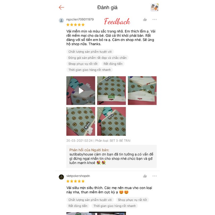Select first review's 'Shop phục vụ rất tốt' tag
The width and height of the screenshot is (215, 215).
pyautogui.click(x=83, y=64)
